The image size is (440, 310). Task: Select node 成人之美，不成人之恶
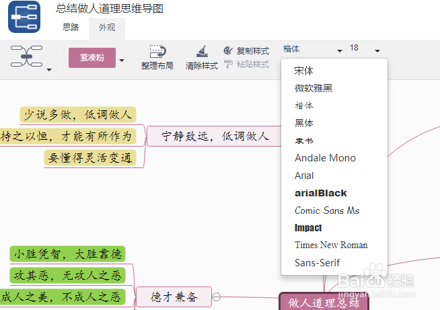coord(63,297)
